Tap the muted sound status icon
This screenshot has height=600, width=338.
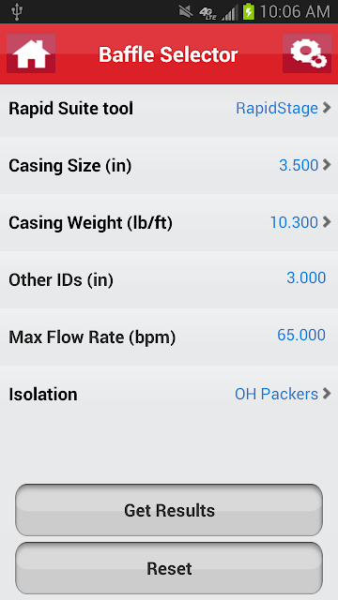(x=186, y=12)
